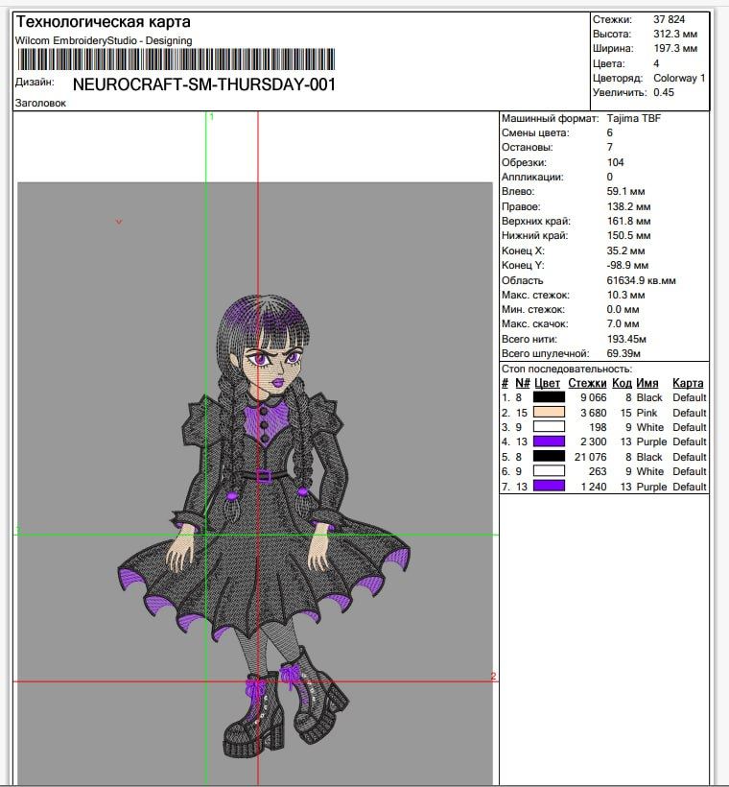Click total thread value 193.45м
Screen dimensions: 729x787
pos(626,340)
